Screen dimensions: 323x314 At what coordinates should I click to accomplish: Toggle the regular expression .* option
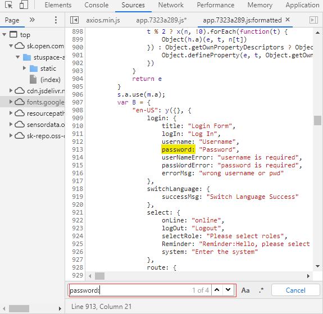261,290
